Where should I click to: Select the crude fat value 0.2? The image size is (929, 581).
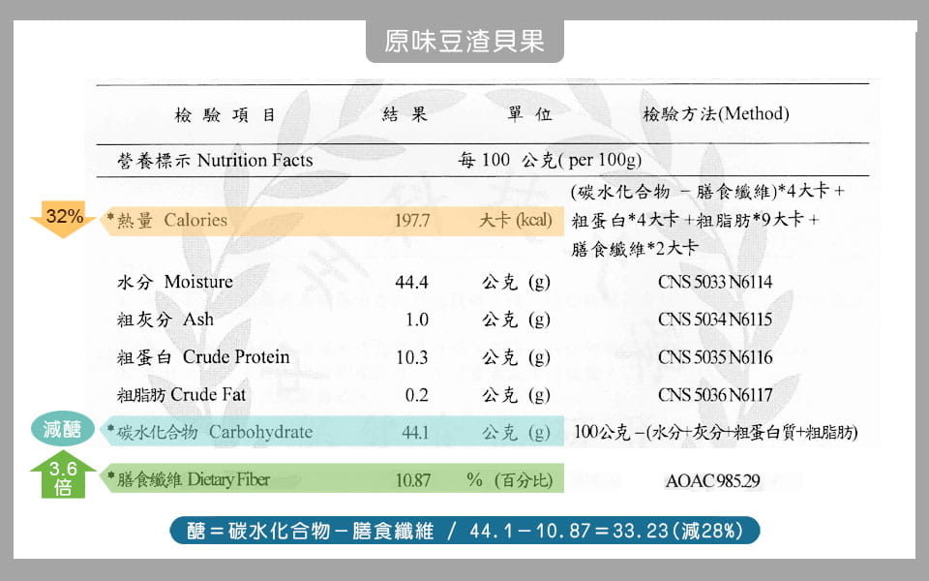pos(417,395)
